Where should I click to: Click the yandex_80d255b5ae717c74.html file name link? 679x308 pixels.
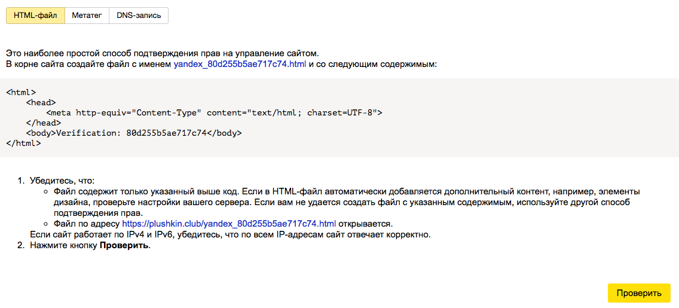[240, 65]
